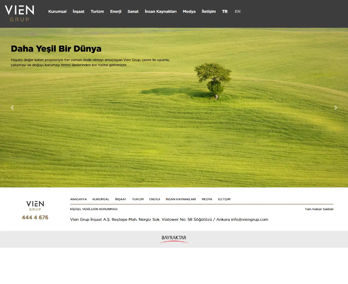Go to previous slide arrow
Screen dimensions: 348x284
12,108
